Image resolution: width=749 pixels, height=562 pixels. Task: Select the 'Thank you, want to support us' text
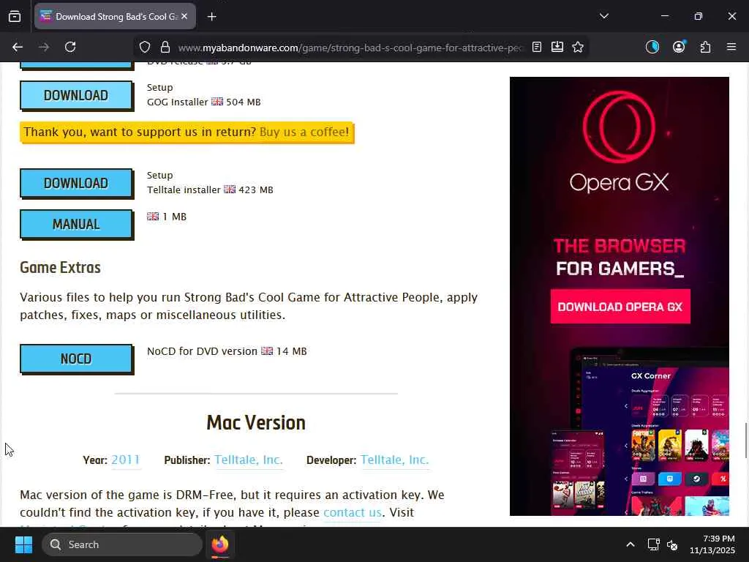point(140,132)
